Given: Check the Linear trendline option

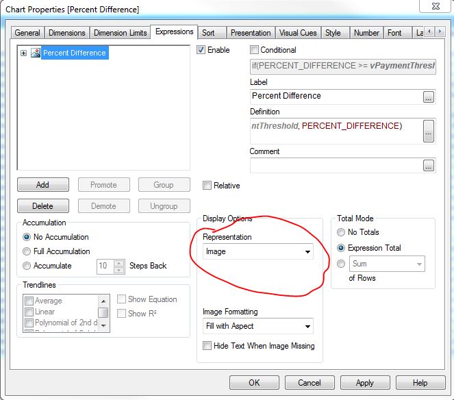Looking at the screenshot, I should [29, 312].
